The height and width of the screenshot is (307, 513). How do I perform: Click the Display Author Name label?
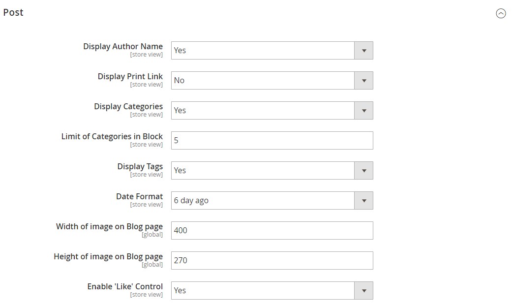pos(123,46)
